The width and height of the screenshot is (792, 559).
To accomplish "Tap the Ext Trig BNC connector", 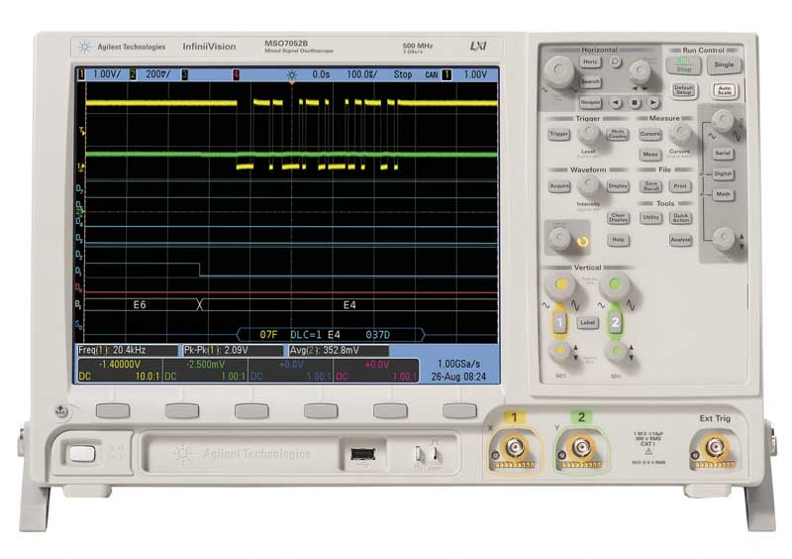I will click(x=714, y=448).
